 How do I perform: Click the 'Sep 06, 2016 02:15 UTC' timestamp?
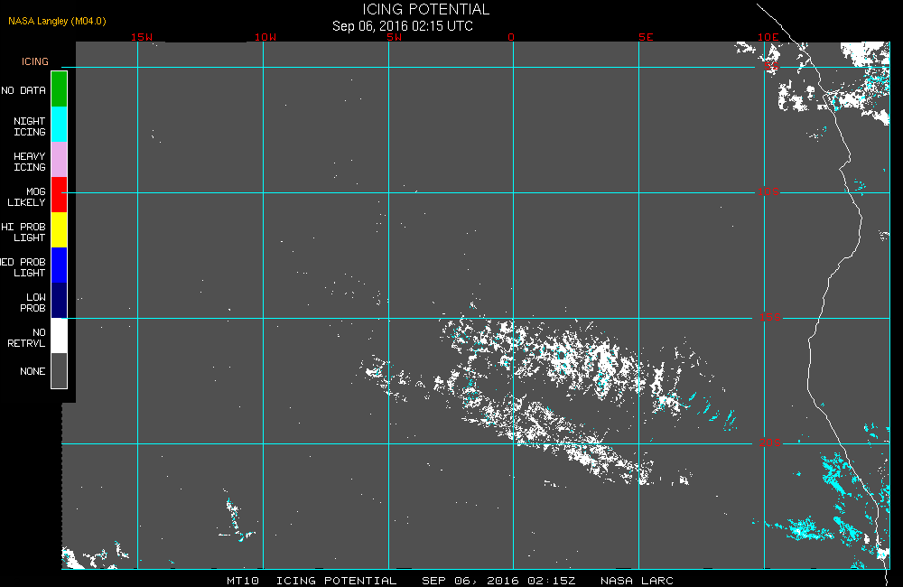click(403, 26)
